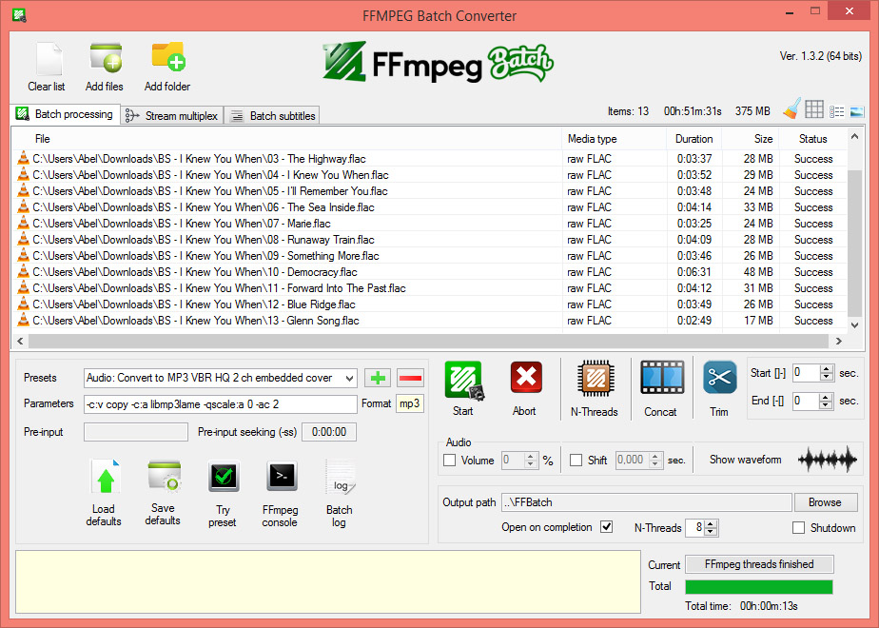Click the horizontal scrollbar thumb

point(428,341)
